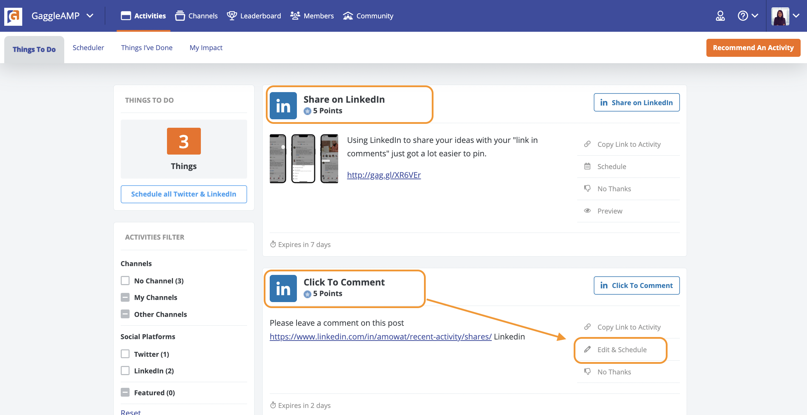Click Copy Link to Activity for LinkedIn share
The width and height of the screenshot is (807, 415).
point(629,144)
